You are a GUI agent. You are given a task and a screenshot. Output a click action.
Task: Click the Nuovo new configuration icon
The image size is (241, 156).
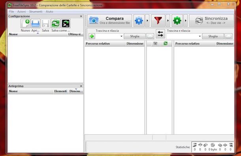click(x=25, y=24)
